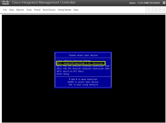Open the File menu

click(x=5, y=10)
